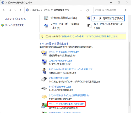Click the people icon for focusing on tasks
Image resolution: width=131 pixels, height=113 pixels.
click(x=44, y=105)
